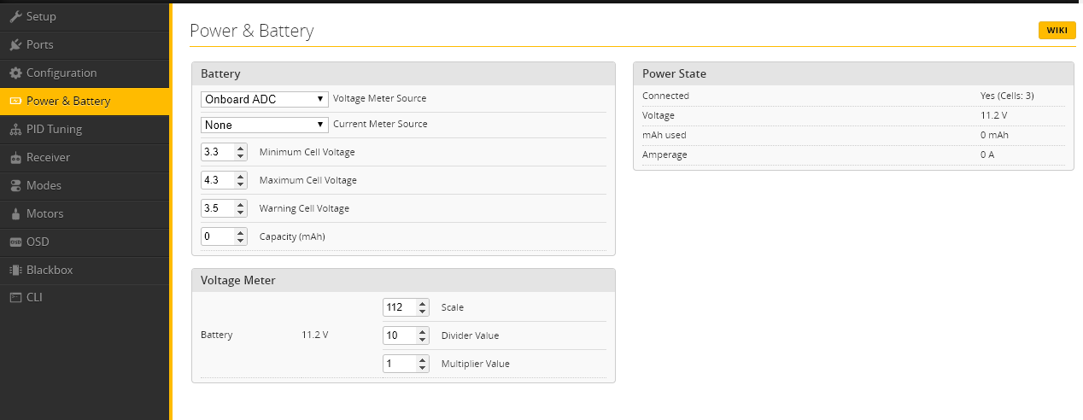Click the WIKI button

tap(1057, 31)
